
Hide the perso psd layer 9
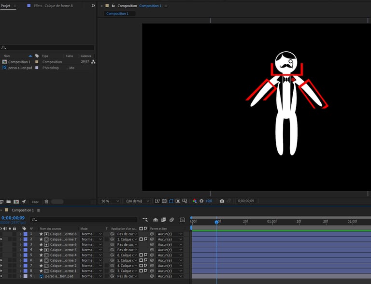pyautogui.click(x=1, y=276)
